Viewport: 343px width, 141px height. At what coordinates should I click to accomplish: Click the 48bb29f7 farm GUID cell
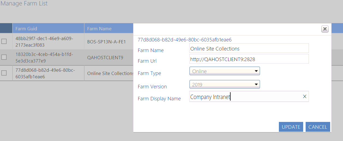coord(44,41)
